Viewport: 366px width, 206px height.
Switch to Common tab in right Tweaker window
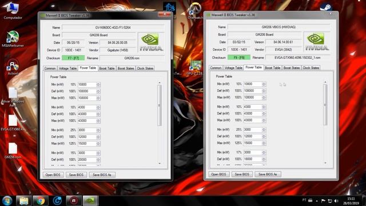click(216, 68)
